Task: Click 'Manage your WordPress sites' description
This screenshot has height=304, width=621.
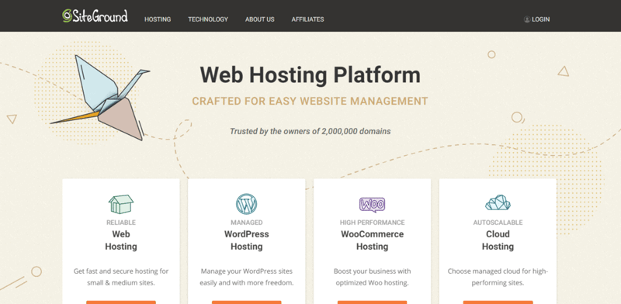Action: pyautogui.click(x=246, y=277)
